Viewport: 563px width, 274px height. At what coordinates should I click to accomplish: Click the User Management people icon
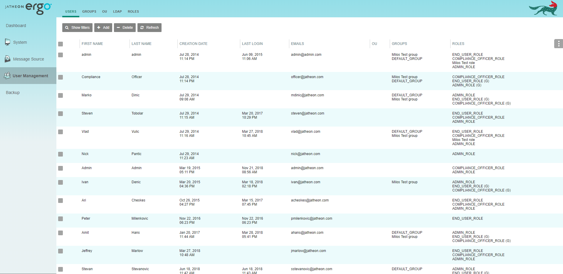point(7,76)
